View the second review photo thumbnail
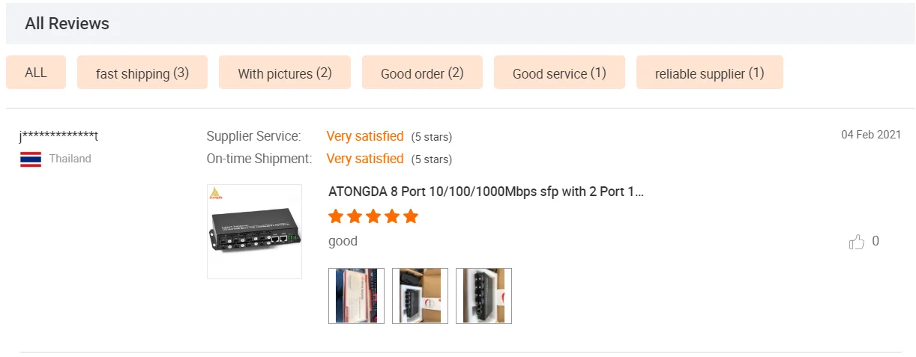 click(420, 296)
